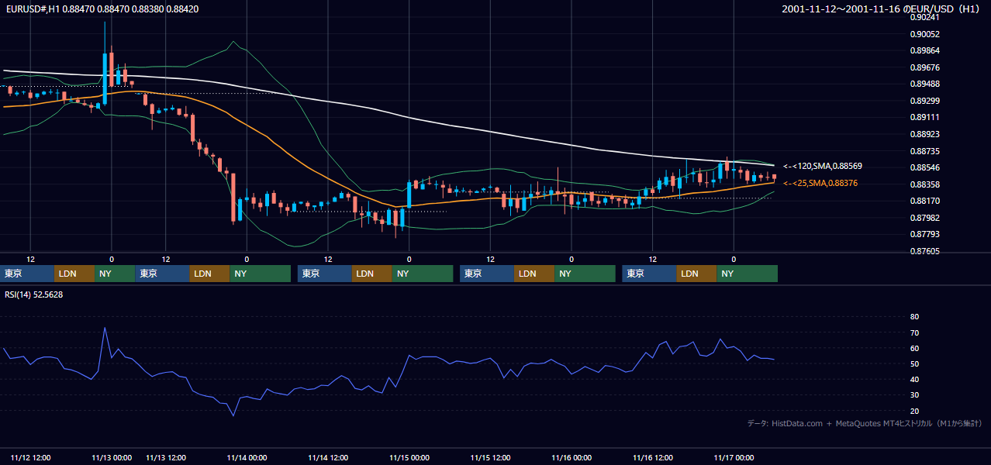Click price axis value 0.88923
Viewport: 991px width, 465px height.
(927, 134)
